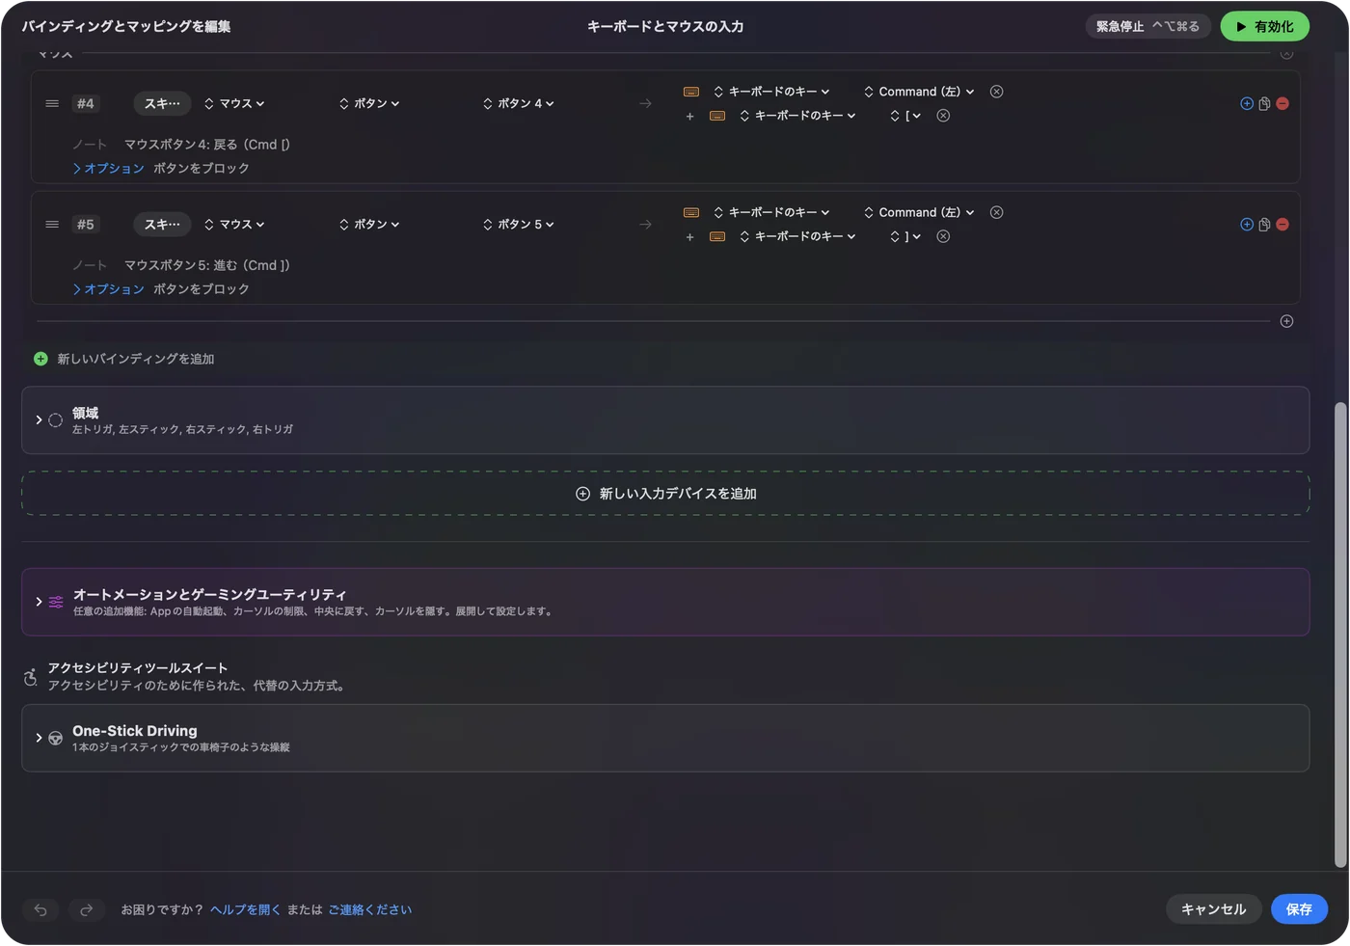Expand オプション in binding #4
The width and height of the screenshot is (1350, 946).
[109, 168]
